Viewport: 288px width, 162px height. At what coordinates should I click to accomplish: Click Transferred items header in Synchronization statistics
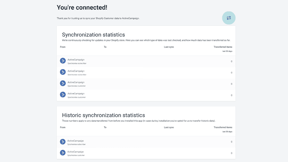pyautogui.click(x=223, y=47)
